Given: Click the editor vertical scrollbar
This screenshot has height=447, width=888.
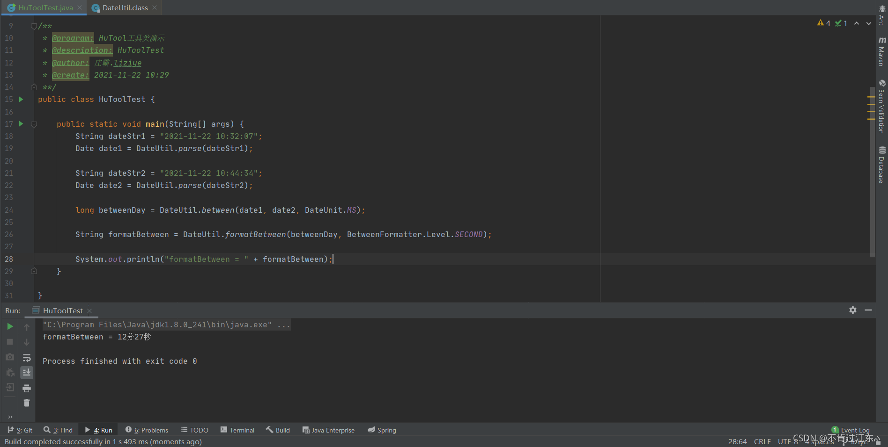Looking at the screenshot, I should click(x=873, y=172).
